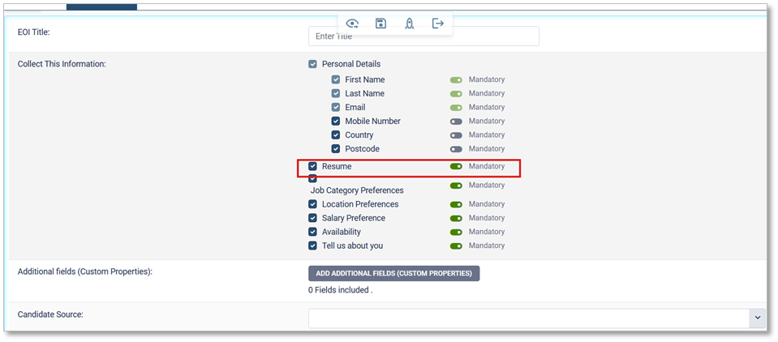Uncheck the Personal Details checkbox

coord(313,64)
